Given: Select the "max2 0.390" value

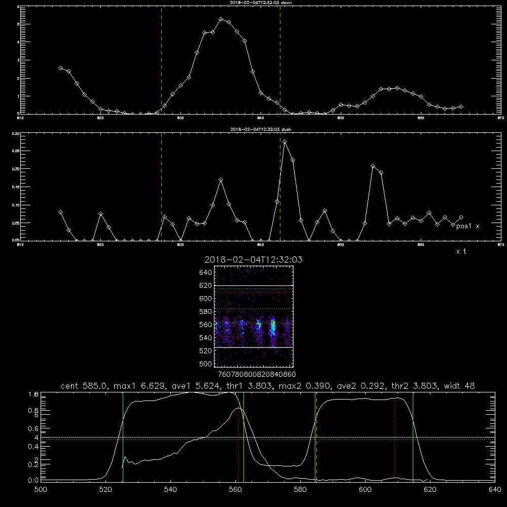Looking at the screenshot, I should tap(304, 386).
